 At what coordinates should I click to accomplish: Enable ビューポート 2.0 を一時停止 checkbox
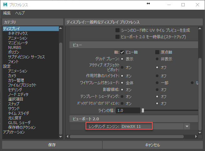117,37
